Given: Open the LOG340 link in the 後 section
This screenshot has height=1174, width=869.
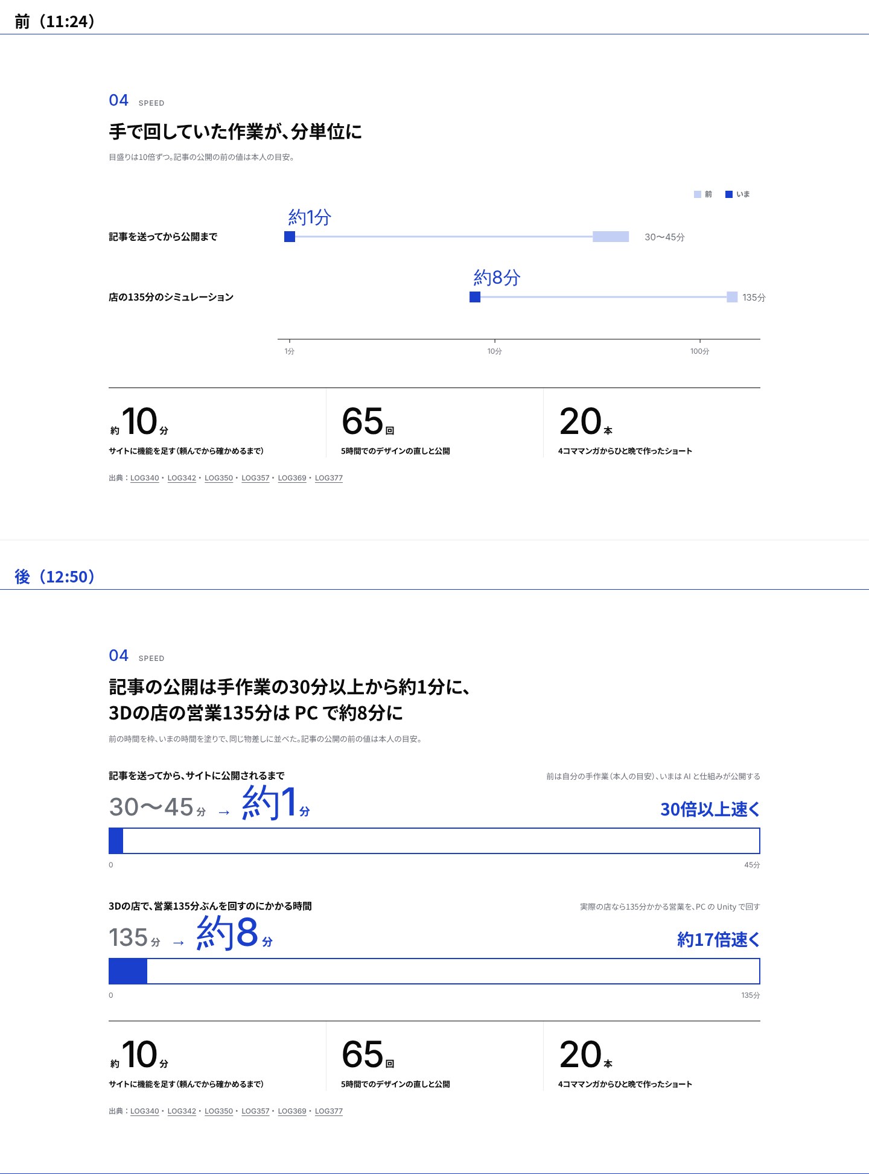Looking at the screenshot, I should 145,1111.
